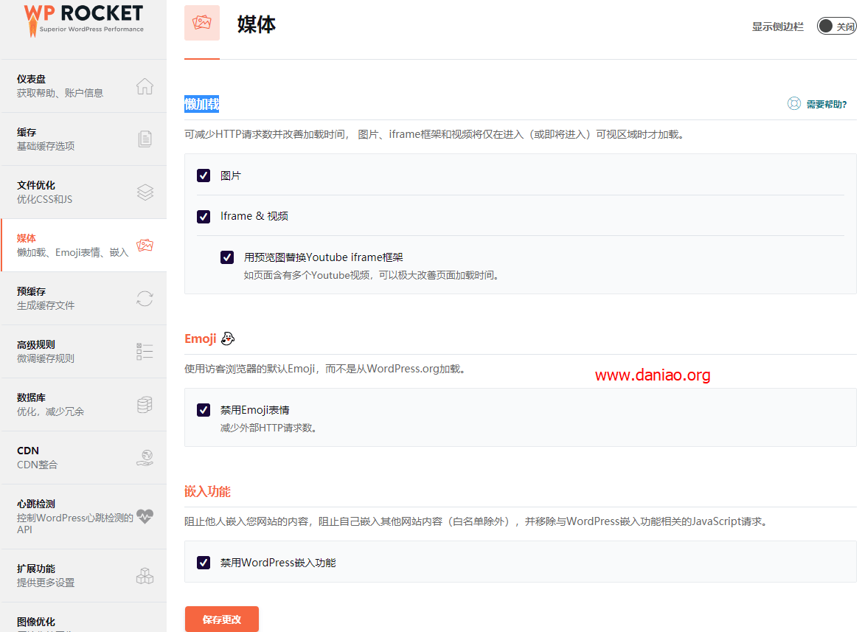Viewport: 862px width, 632px height.
Task: Click the database stack icon
Action: coord(145,405)
